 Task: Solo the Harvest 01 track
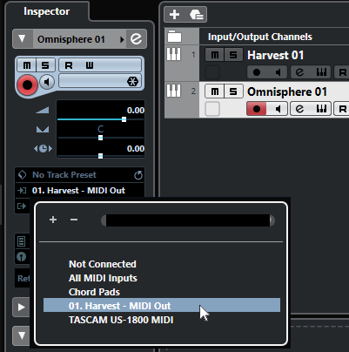(x=233, y=55)
